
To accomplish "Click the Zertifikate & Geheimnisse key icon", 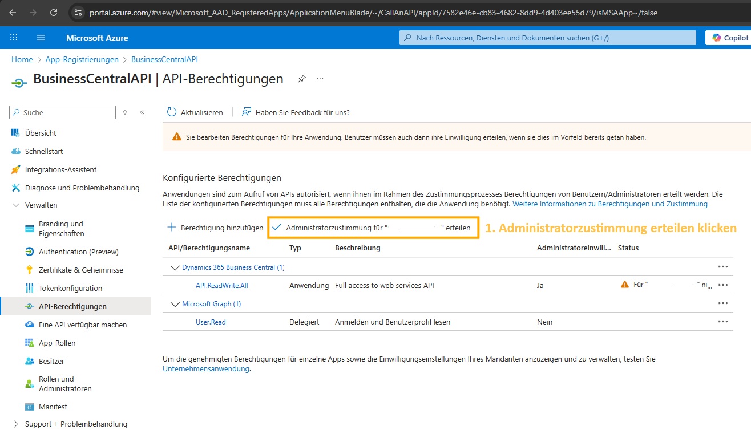I will pos(30,270).
